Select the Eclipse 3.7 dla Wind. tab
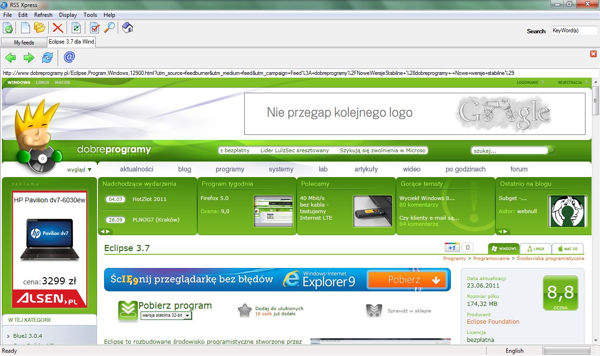This screenshot has height=356, width=600. tap(72, 42)
